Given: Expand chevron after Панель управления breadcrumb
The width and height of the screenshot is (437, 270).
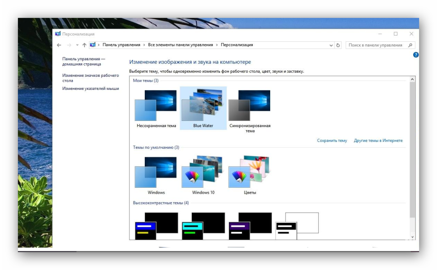Looking at the screenshot, I should (144, 45).
